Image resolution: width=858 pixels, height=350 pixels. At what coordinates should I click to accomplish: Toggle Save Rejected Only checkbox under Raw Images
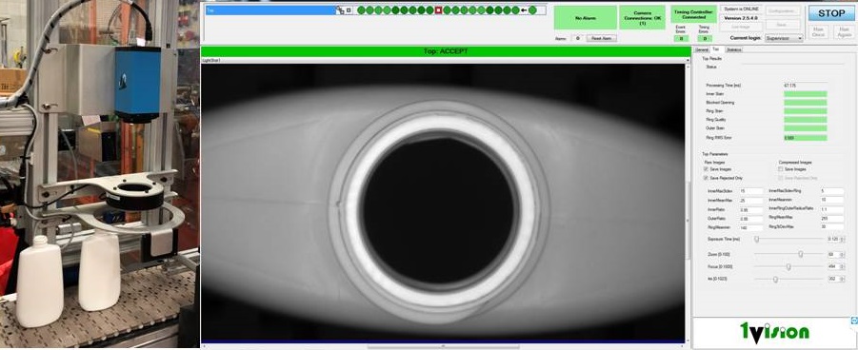706,178
